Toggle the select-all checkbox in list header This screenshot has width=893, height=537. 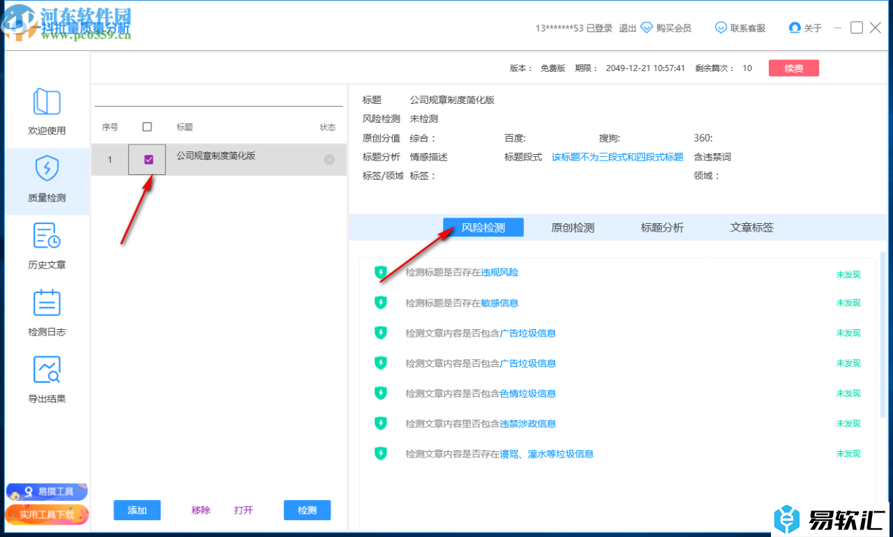(x=147, y=127)
